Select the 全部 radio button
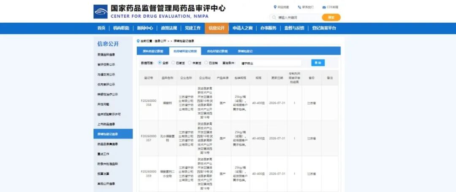Screen dimensions: 456x192 pyautogui.click(x=160, y=63)
